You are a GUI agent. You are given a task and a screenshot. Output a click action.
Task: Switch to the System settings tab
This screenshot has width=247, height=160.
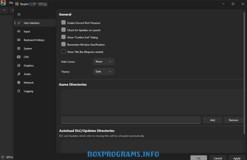tap(35, 49)
